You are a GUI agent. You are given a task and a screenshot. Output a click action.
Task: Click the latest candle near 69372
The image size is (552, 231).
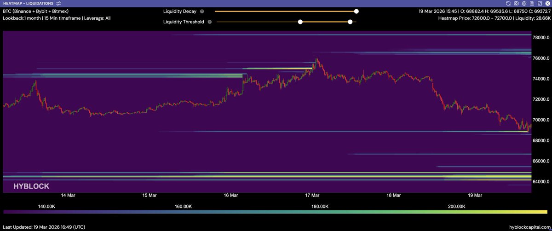click(530, 126)
